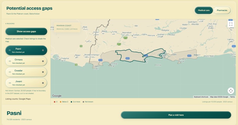238x125 pixels.
Task: Click the Jafri label on map
Action: click(174, 55)
